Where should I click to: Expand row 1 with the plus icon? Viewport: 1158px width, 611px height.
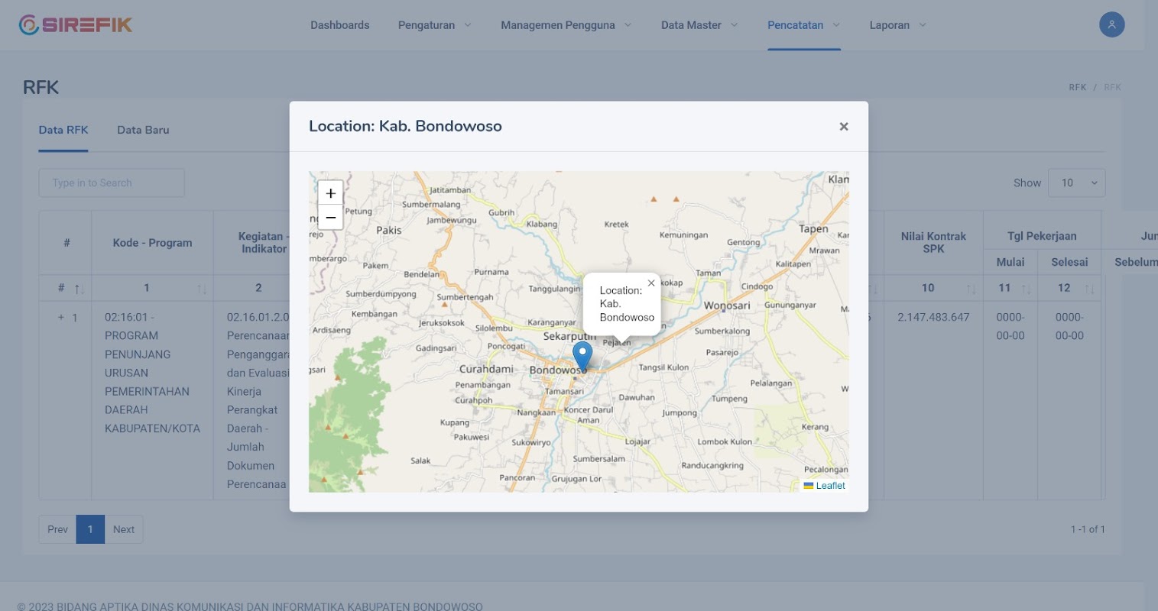61,317
